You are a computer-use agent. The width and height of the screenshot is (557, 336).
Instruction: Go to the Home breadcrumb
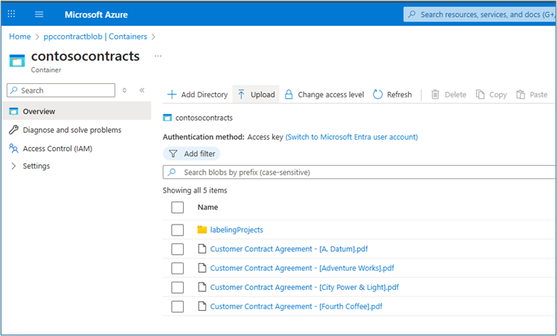[x=20, y=36]
